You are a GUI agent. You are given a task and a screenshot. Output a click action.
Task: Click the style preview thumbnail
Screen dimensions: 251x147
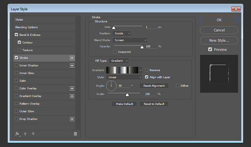pyautogui.click(x=219, y=74)
